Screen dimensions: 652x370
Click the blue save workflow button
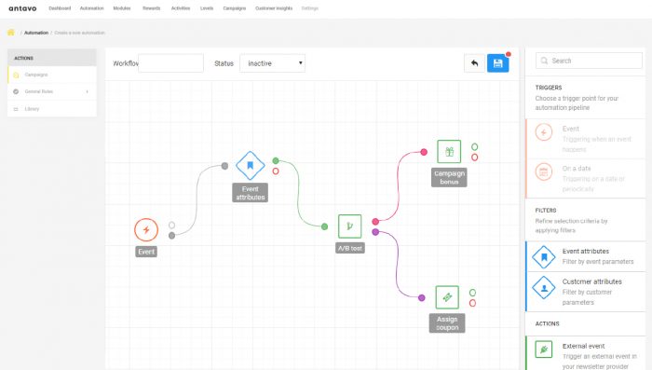pos(497,63)
